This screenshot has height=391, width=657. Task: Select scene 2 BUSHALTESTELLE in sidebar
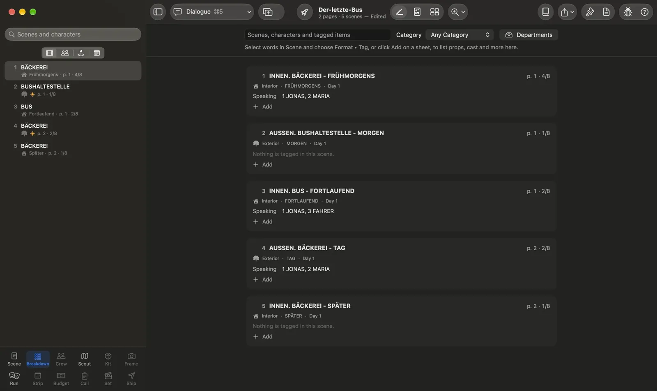click(x=73, y=90)
